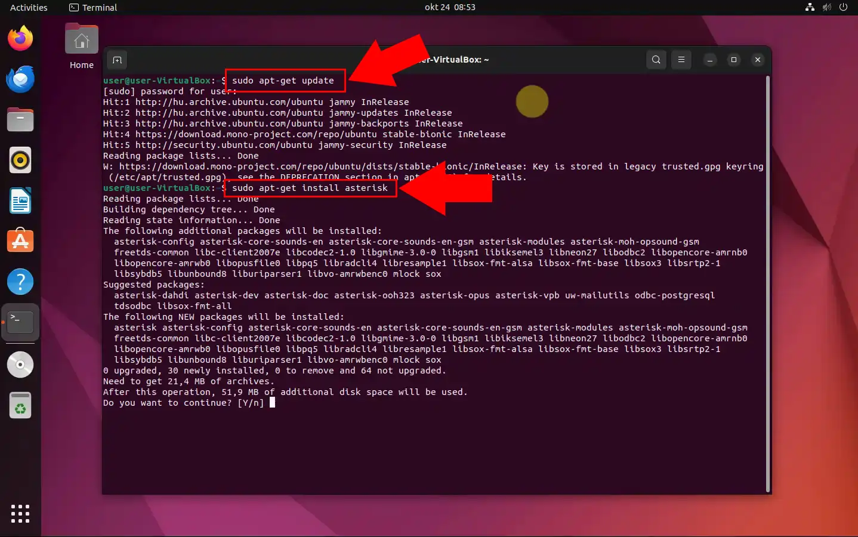Click the 'Building dependency tree... Done' line
The height and width of the screenshot is (537, 858).
[189, 209]
